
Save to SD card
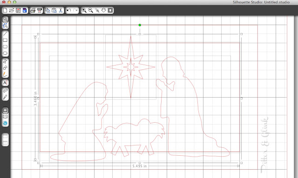[25, 10]
